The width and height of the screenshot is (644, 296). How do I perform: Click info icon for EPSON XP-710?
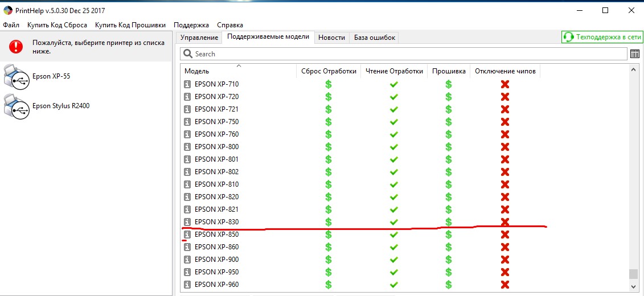point(187,84)
